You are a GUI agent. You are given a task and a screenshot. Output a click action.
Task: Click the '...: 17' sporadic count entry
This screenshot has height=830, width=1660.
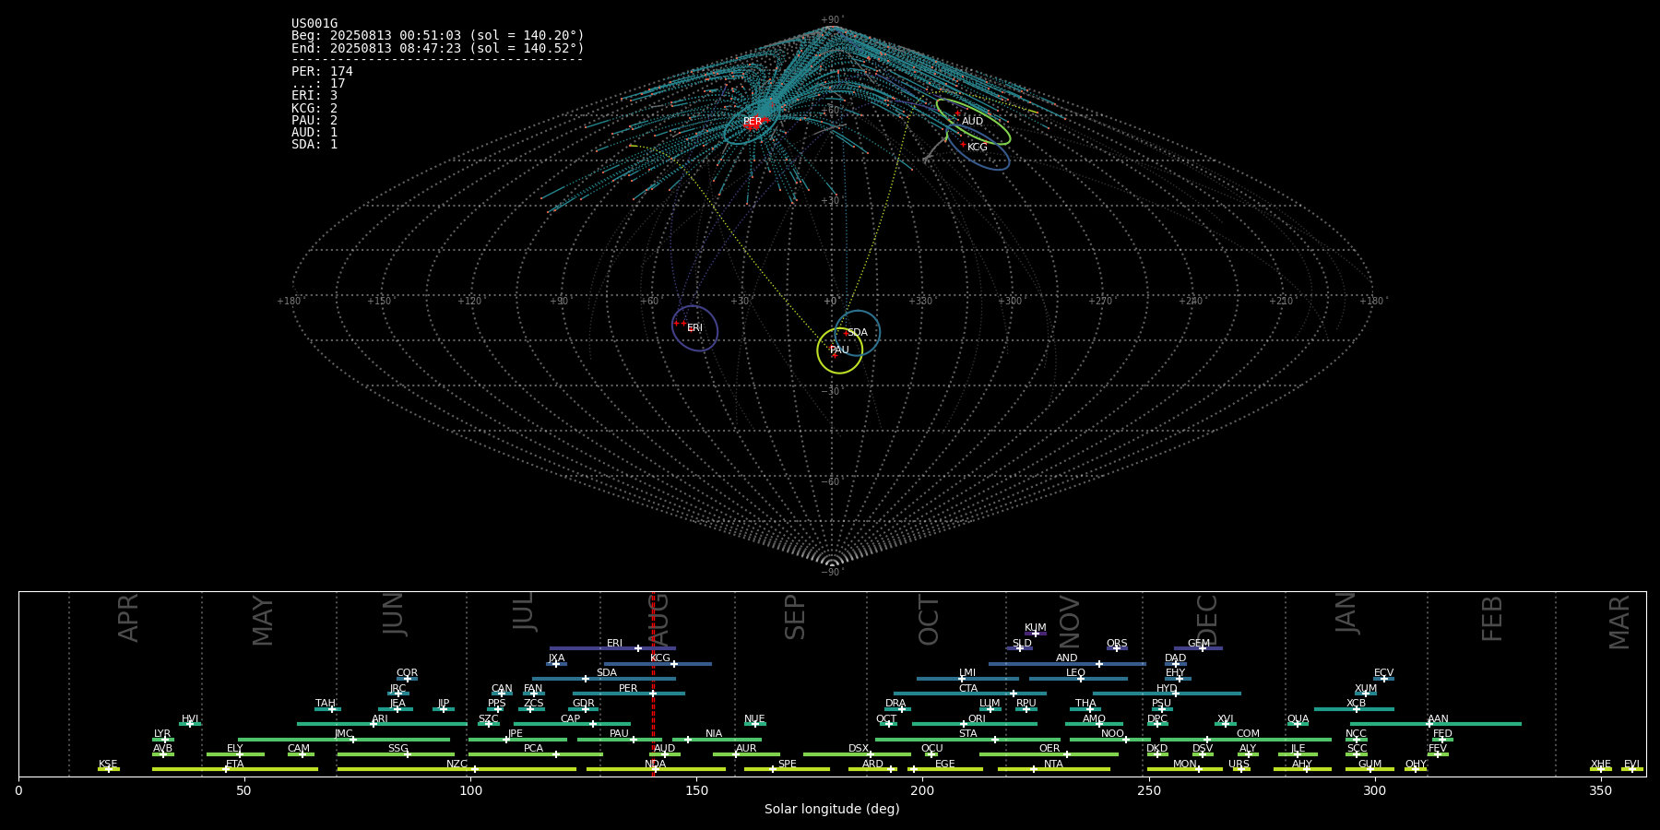pos(318,84)
